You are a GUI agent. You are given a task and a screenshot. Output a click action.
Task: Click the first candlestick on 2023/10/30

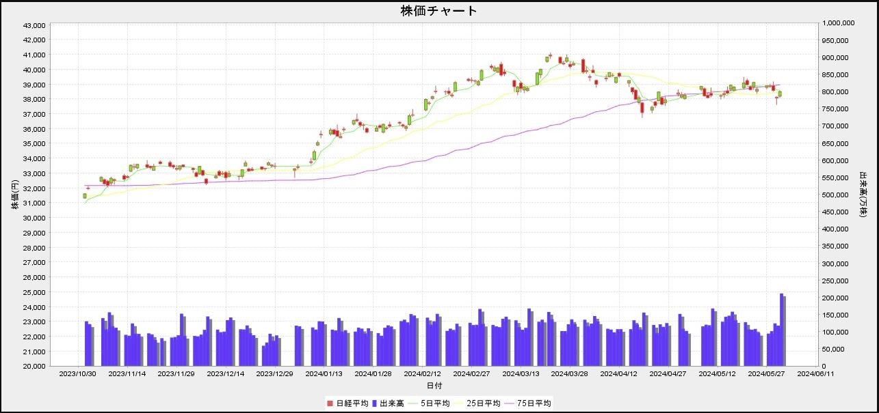tap(84, 196)
